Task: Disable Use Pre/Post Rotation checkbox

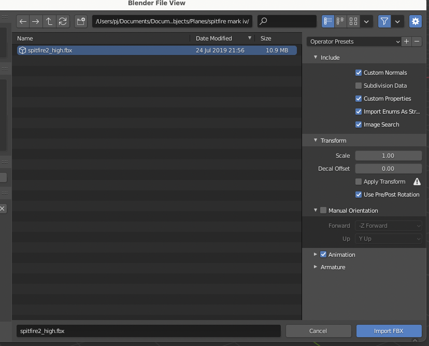Action: point(359,195)
